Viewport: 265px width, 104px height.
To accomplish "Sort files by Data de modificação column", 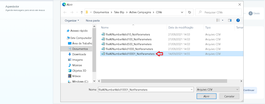I will (x=181, y=27).
